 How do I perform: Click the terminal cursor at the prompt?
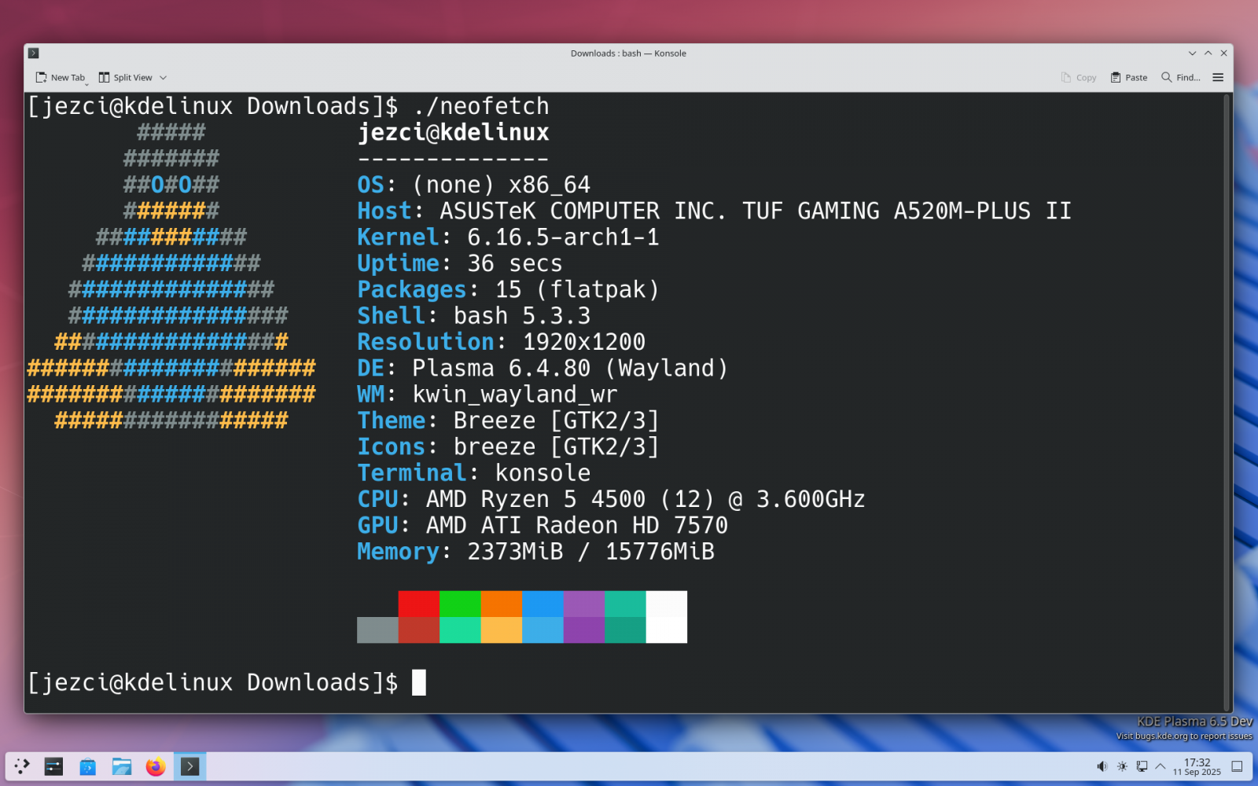pyautogui.click(x=419, y=682)
